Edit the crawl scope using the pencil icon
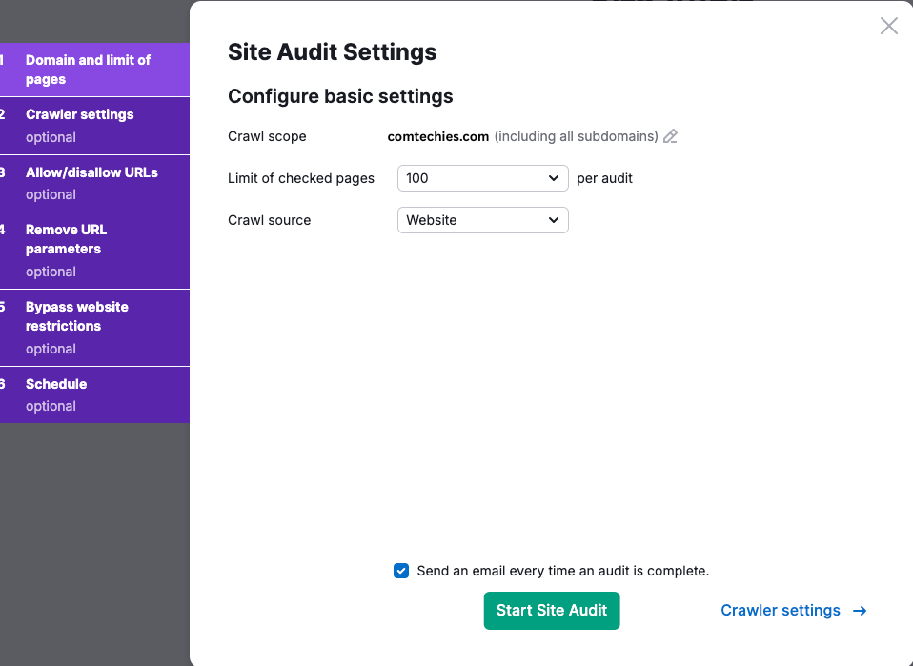The image size is (913, 666). (x=670, y=136)
